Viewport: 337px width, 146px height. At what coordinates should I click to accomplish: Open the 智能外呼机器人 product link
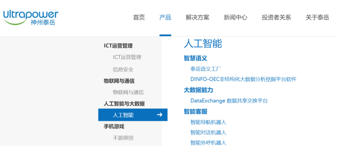pyautogui.click(x=208, y=143)
